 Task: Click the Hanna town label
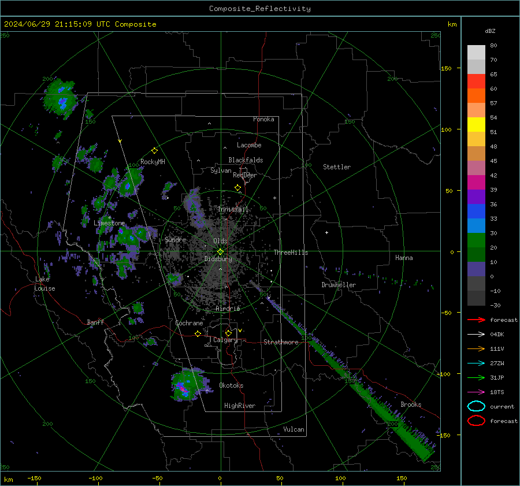pos(404,258)
